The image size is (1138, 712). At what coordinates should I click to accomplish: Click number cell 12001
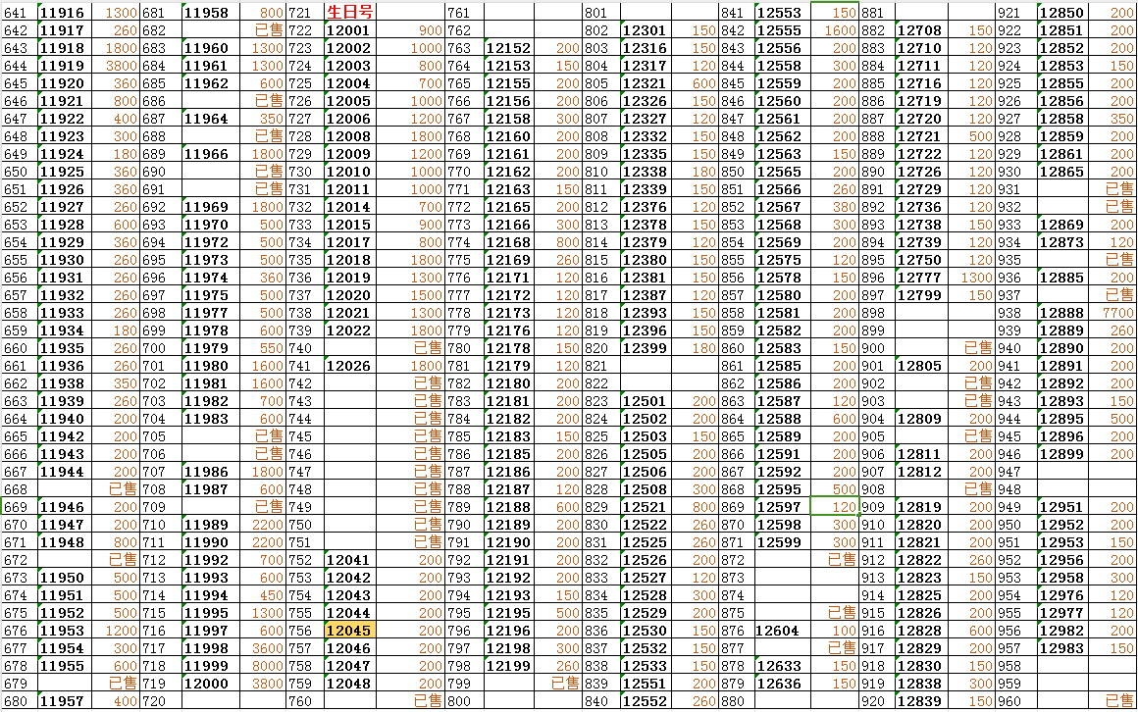(350, 30)
